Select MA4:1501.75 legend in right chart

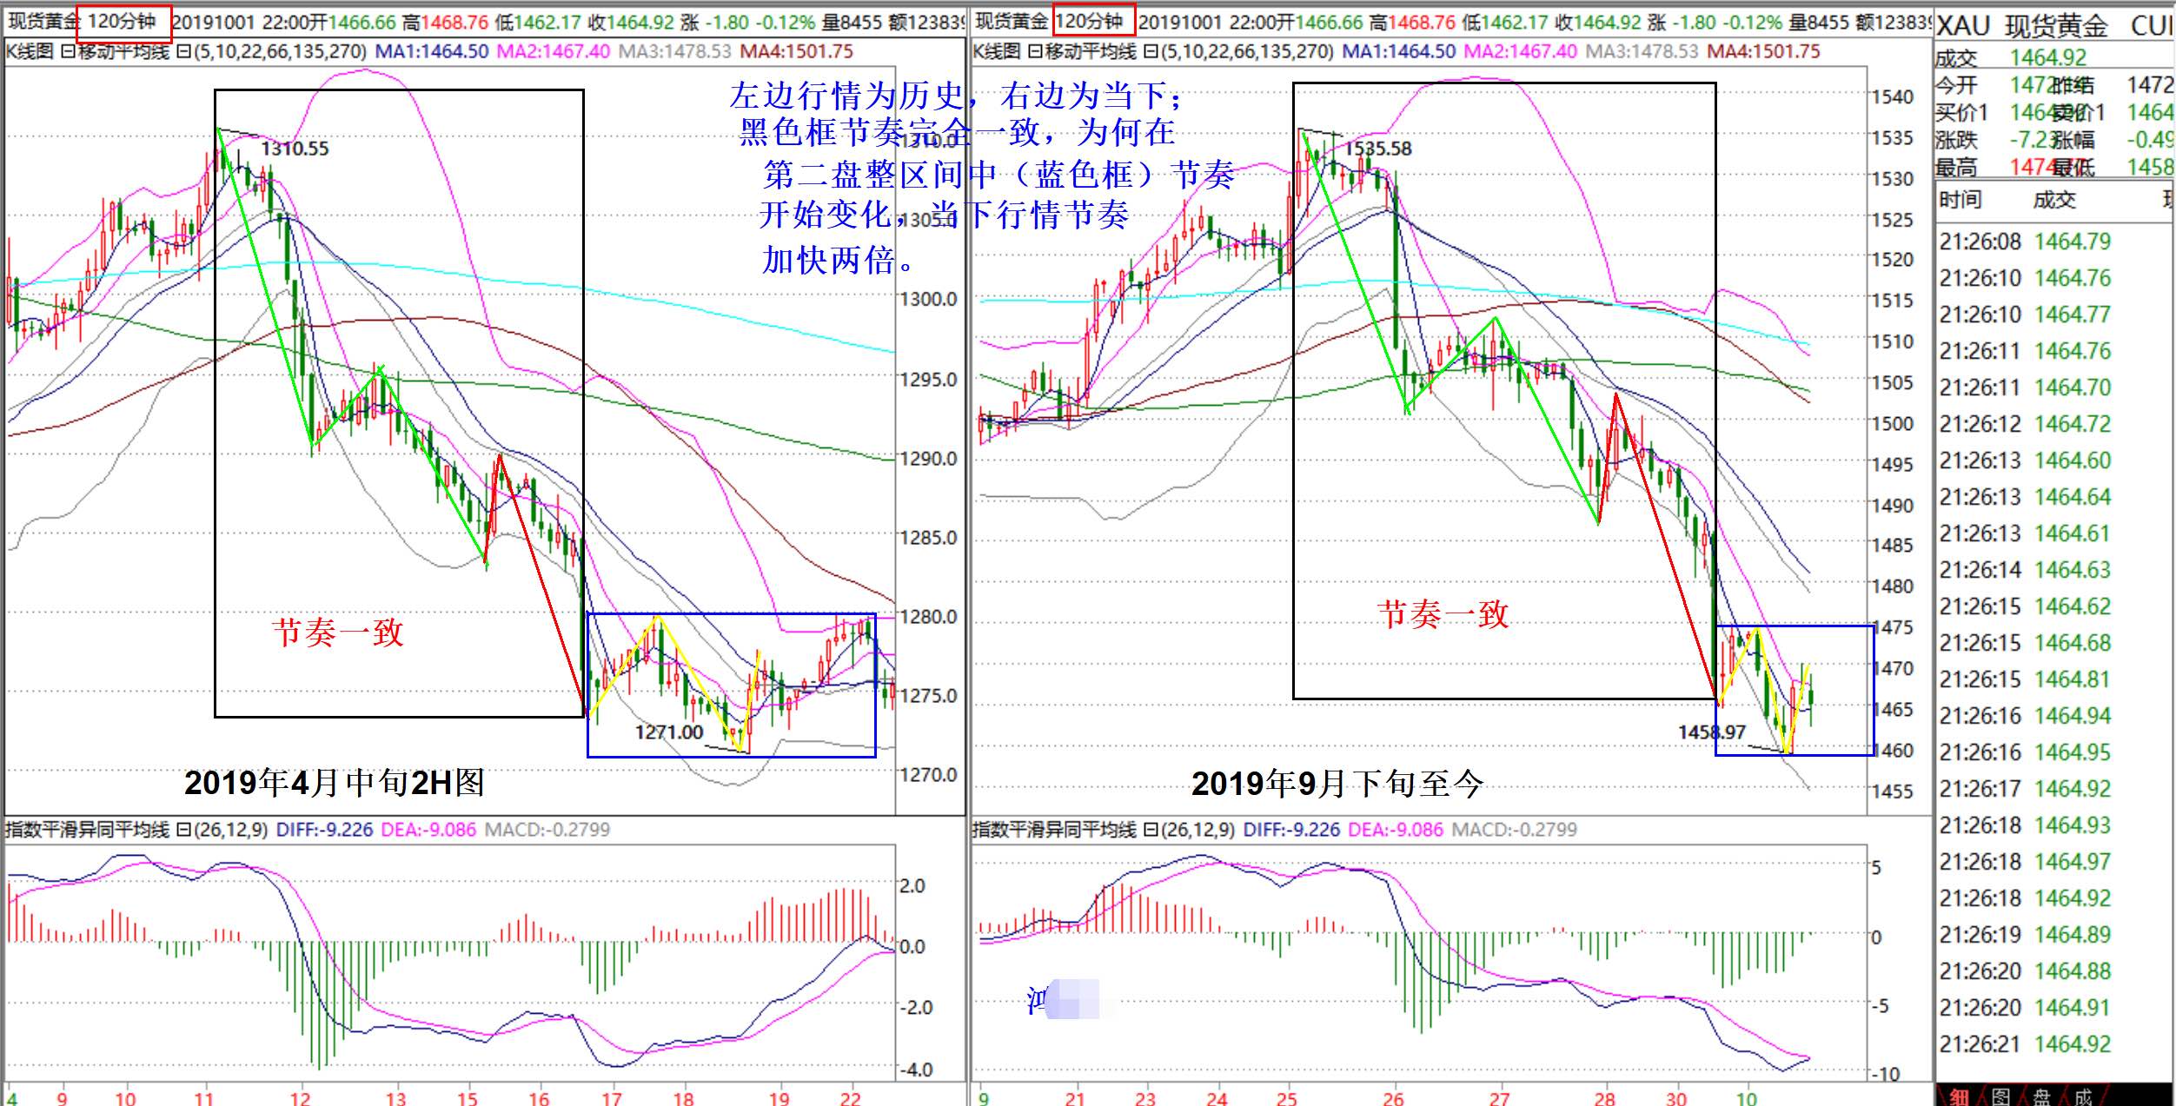point(1764,52)
